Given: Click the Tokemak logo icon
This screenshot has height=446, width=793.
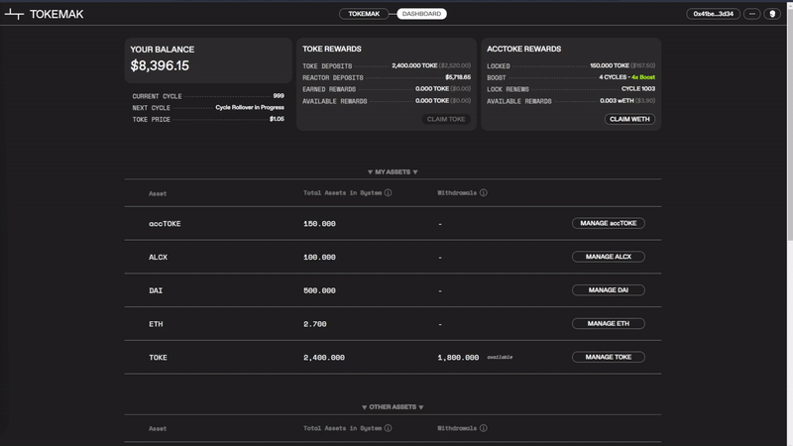Looking at the screenshot, I should (x=14, y=15).
